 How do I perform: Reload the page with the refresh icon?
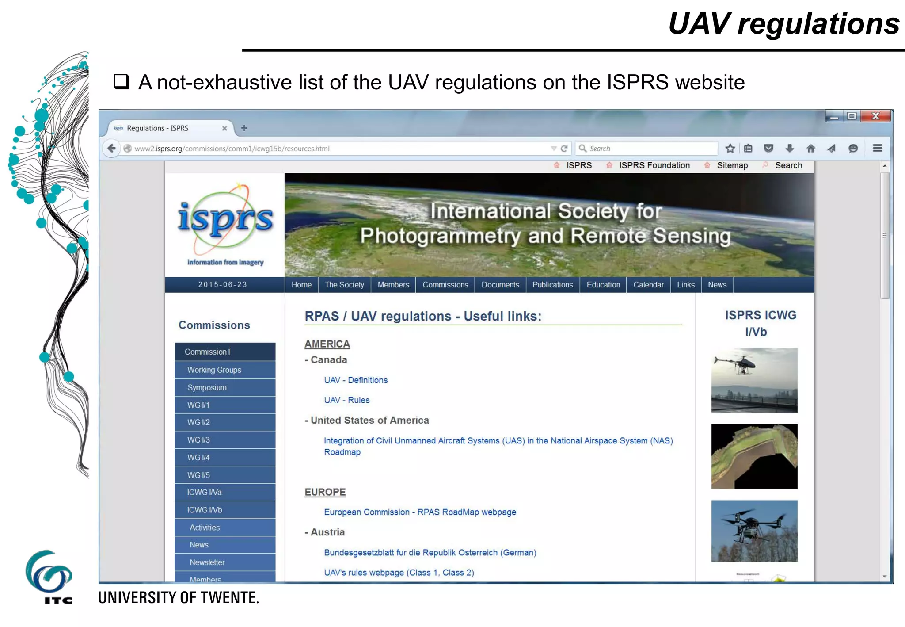pyautogui.click(x=564, y=149)
